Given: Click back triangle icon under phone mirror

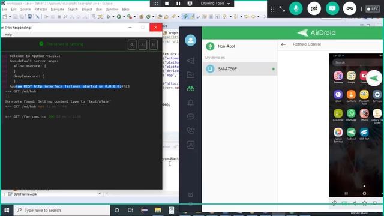Looking at the screenshot, I should pyautogui.click(x=355, y=203).
